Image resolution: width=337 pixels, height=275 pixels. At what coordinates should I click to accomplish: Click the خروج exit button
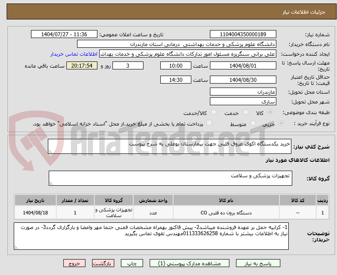click(74, 263)
